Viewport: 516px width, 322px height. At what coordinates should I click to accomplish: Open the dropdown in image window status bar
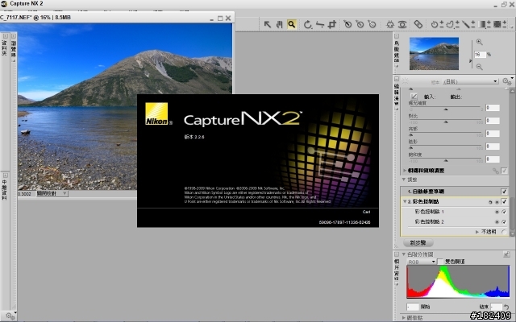[x=52, y=193]
